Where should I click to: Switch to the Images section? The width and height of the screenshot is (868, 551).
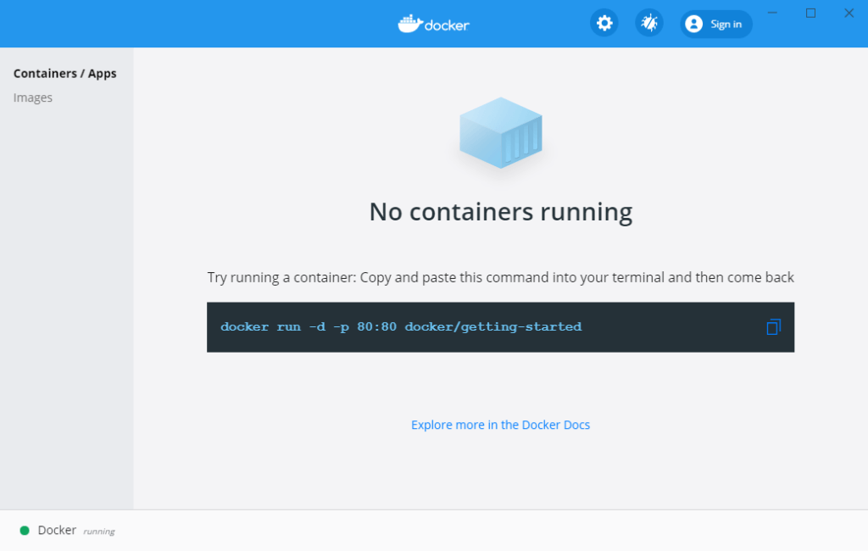coord(33,97)
